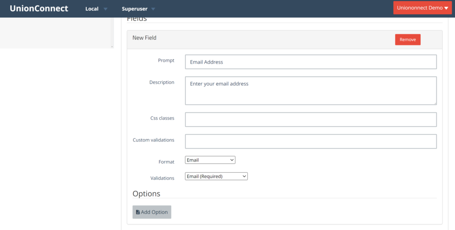
Task: Open the Superuser menu
Action: (139, 9)
